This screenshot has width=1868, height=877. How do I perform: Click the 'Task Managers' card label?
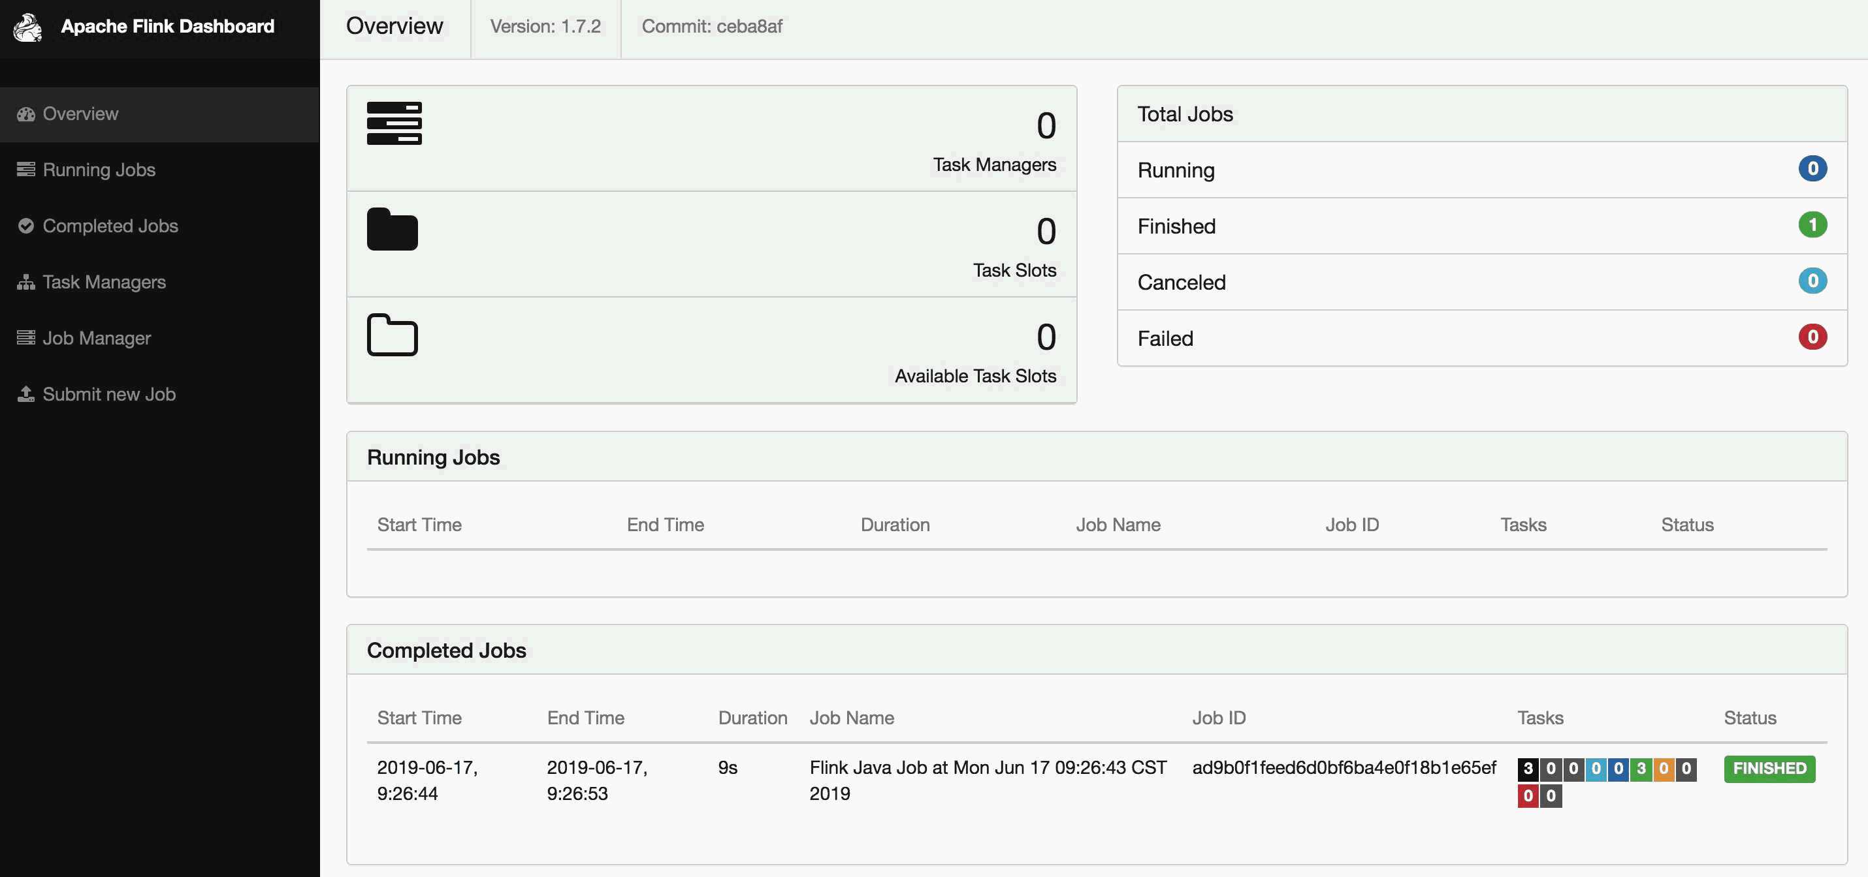(994, 165)
